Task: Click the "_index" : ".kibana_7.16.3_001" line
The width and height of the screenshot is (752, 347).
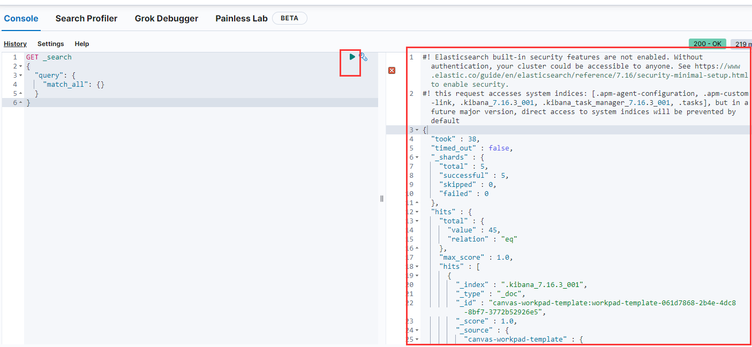Action: (522, 284)
